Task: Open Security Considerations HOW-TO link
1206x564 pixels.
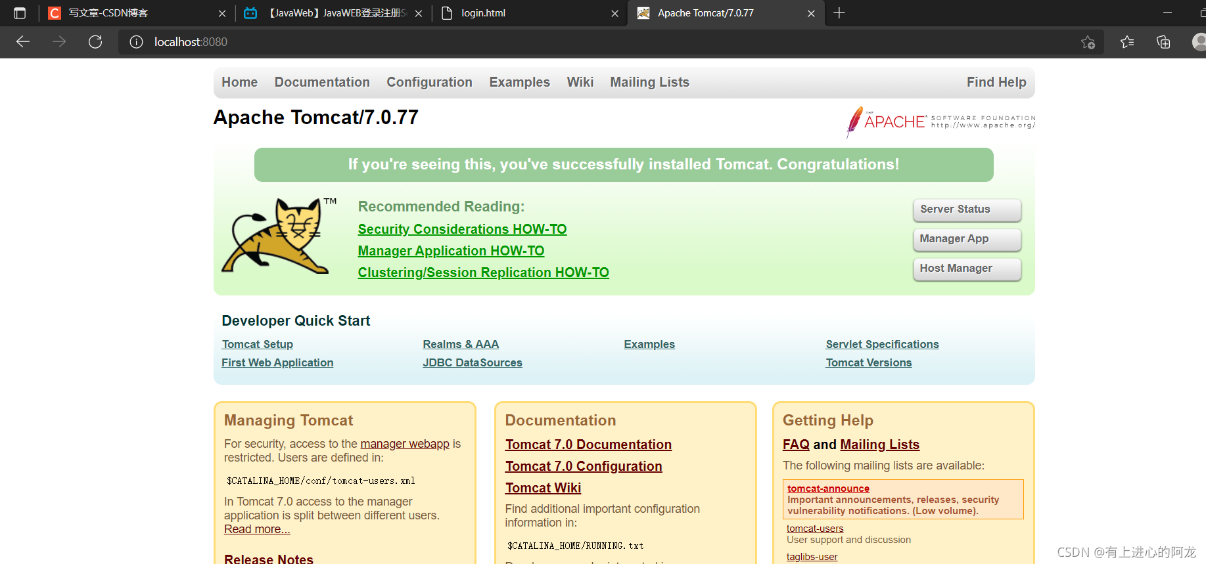Action: (462, 229)
